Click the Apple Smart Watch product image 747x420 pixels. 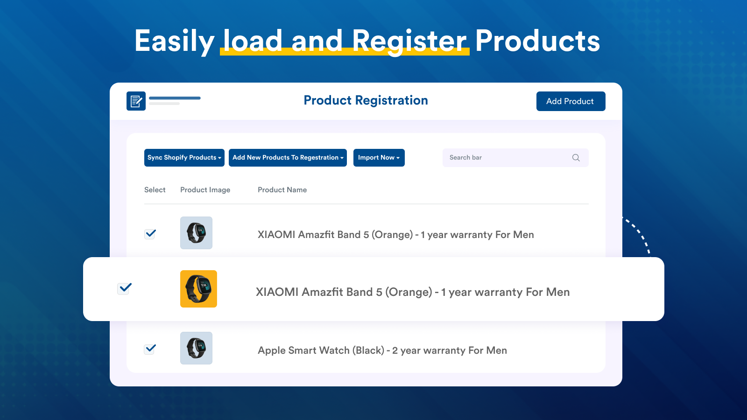[x=196, y=348]
